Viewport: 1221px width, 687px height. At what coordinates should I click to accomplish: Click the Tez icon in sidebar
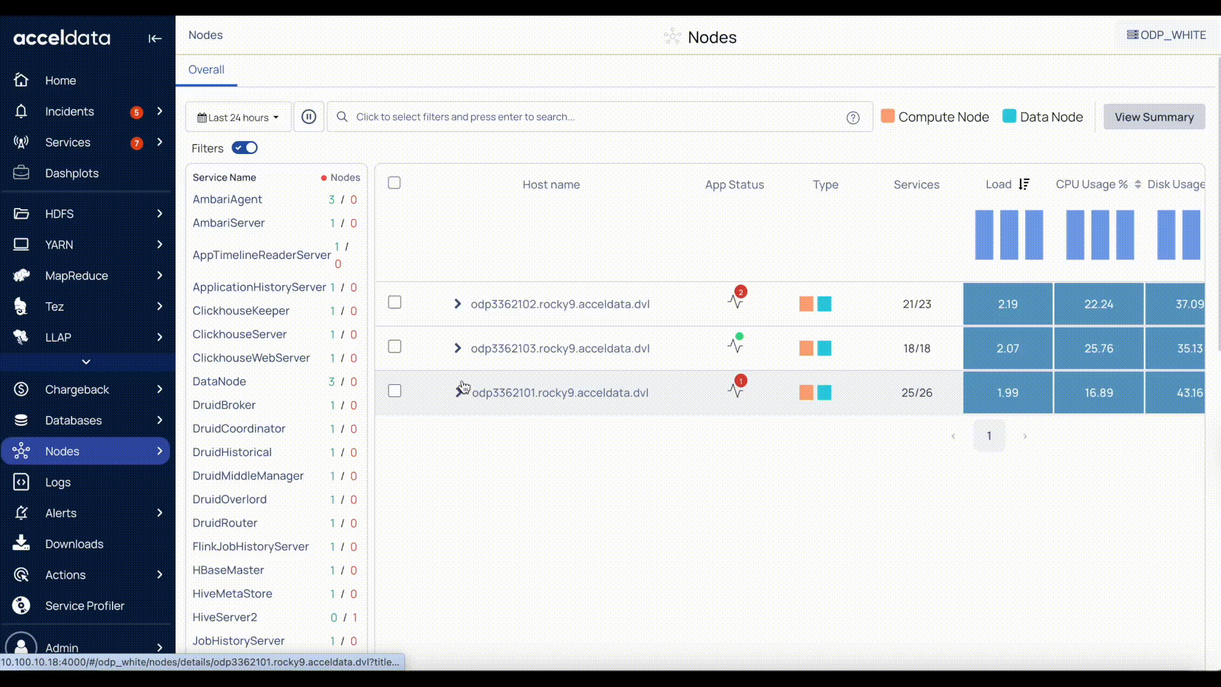pos(21,306)
